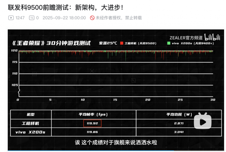Click the play count icon beside 1247
Viewport: 226px width, 152px height.
[x=11, y=18]
